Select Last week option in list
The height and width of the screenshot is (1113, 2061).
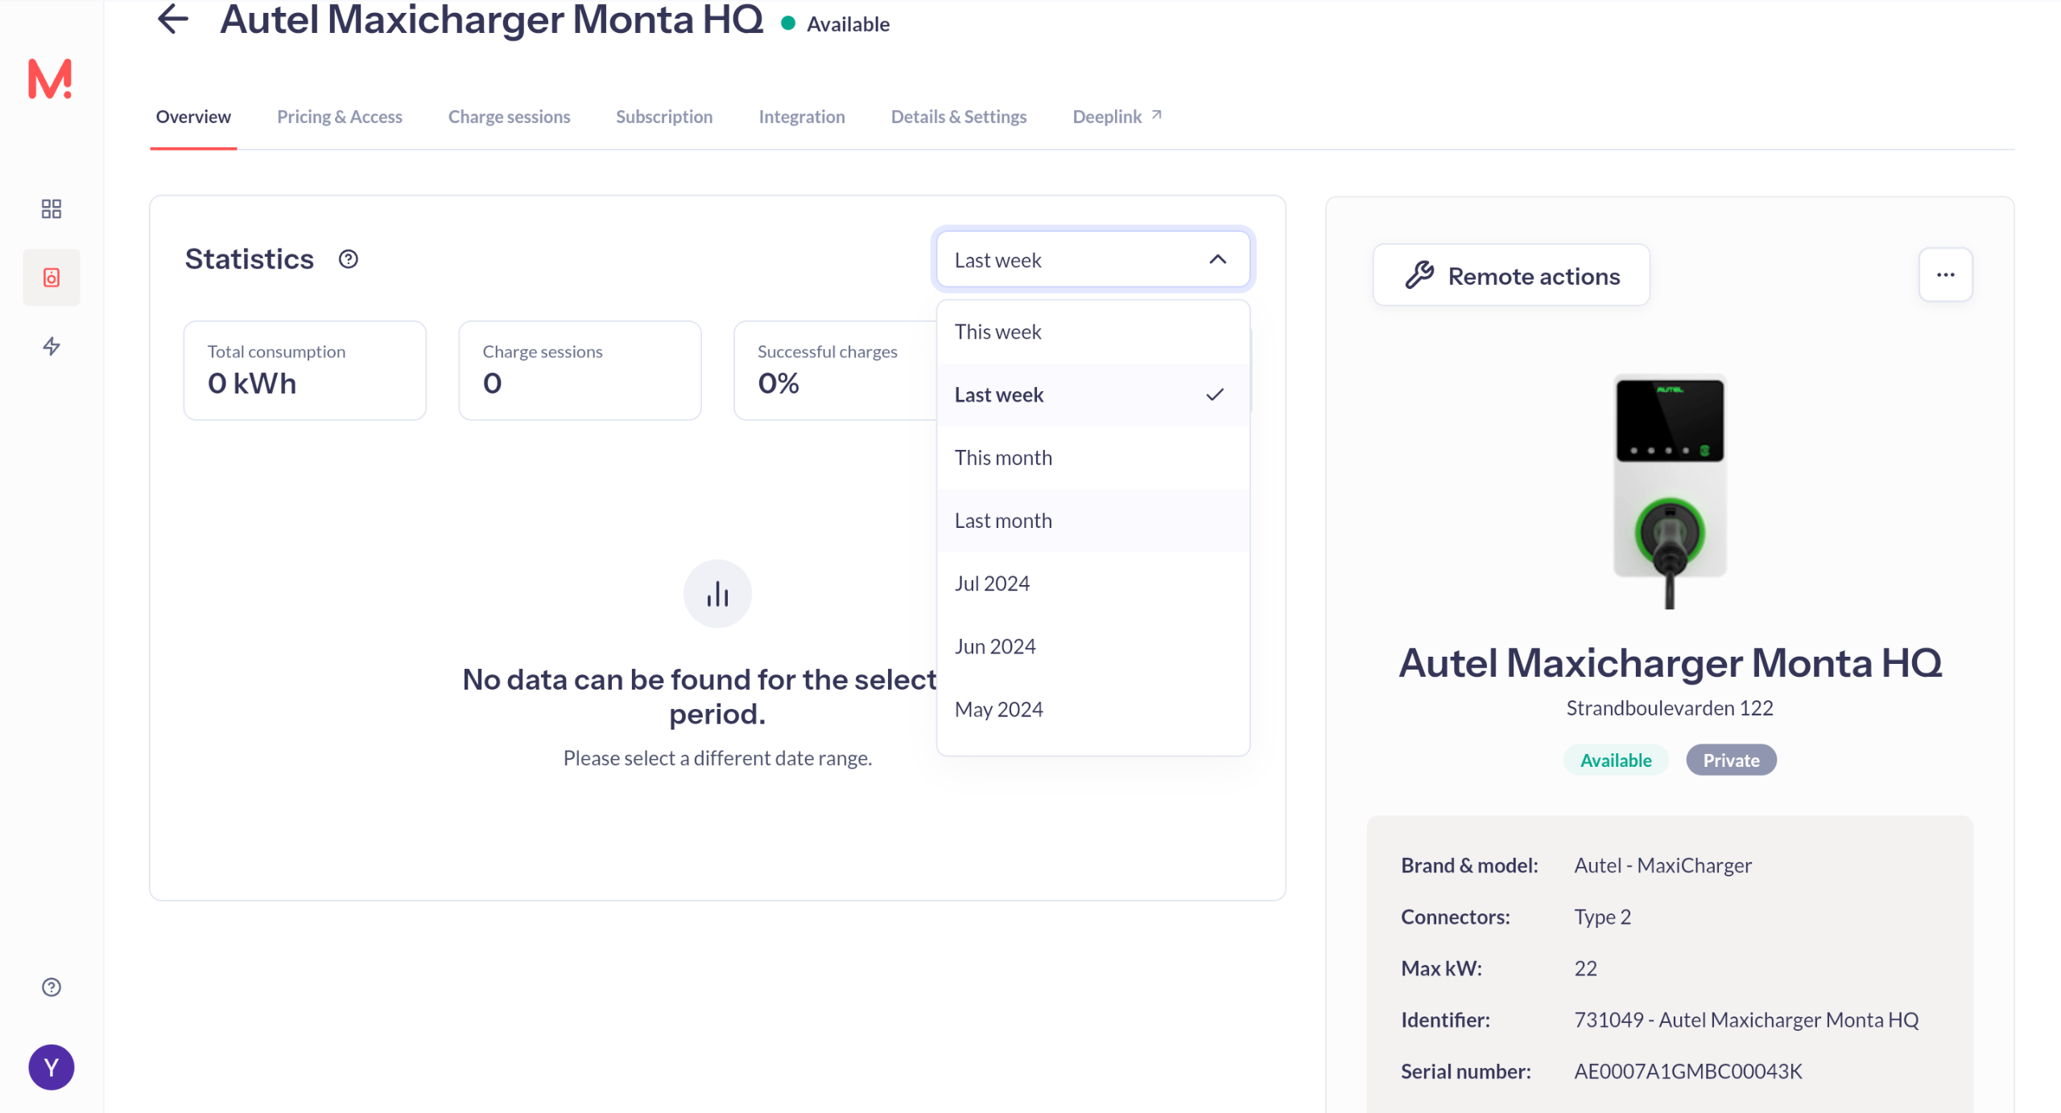[1093, 394]
